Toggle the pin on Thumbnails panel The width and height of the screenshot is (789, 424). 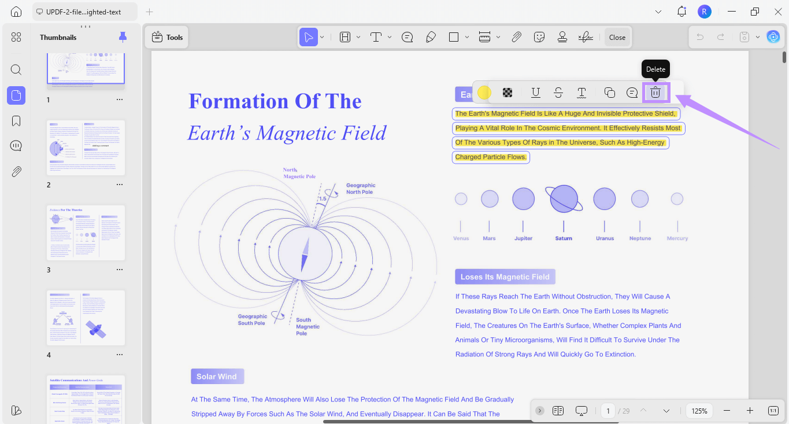123,37
